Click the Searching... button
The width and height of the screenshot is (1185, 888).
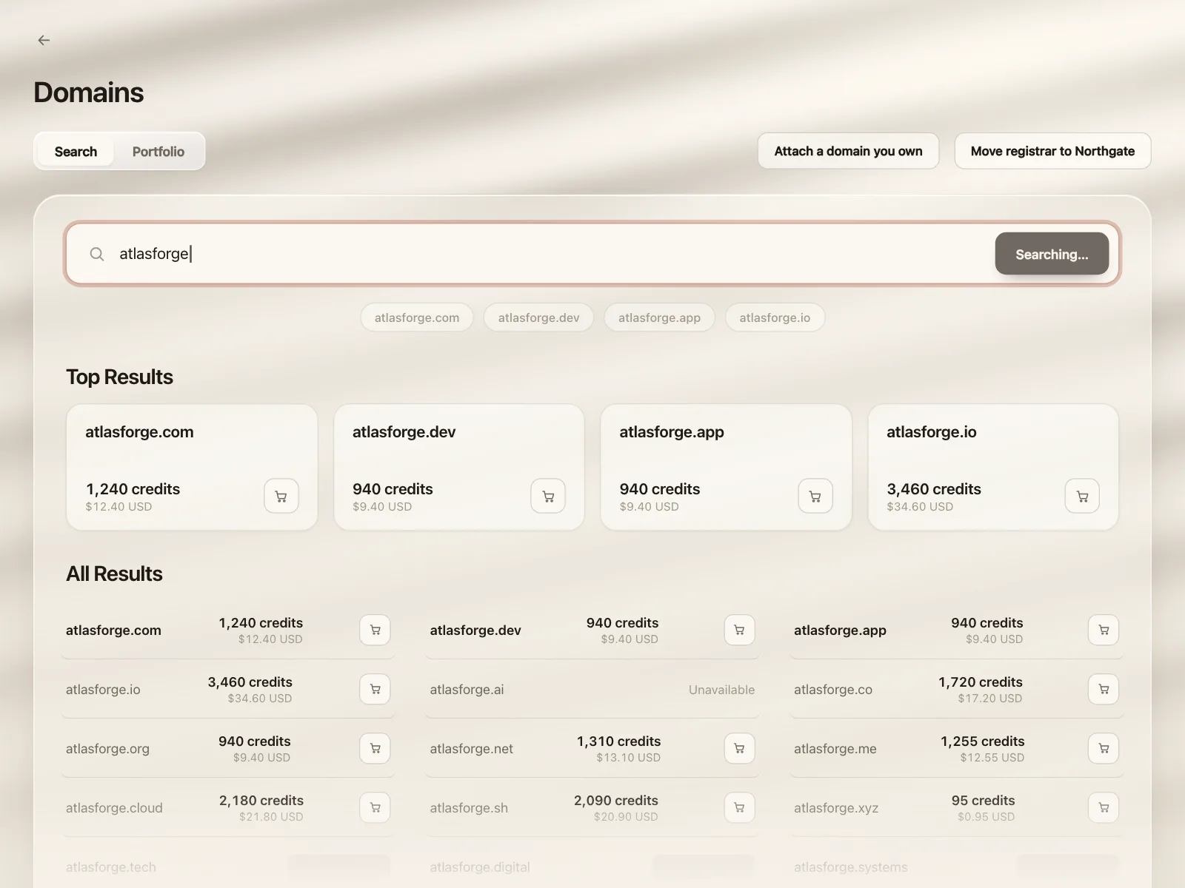click(x=1052, y=254)
